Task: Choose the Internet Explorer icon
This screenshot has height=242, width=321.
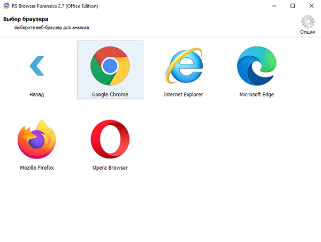Action: click(184, 66)
